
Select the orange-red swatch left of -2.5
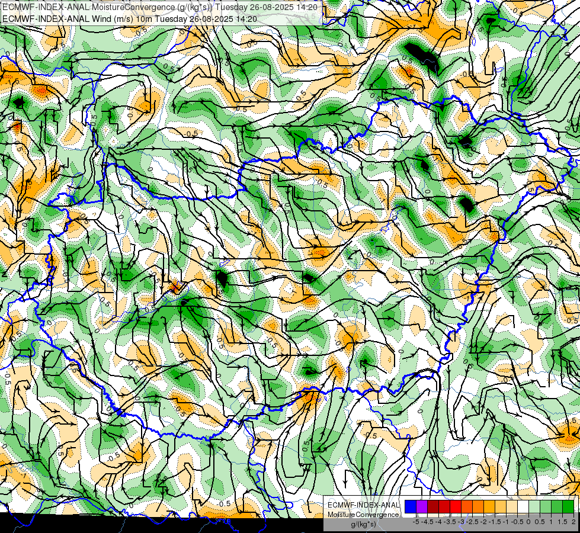(467, 507)
